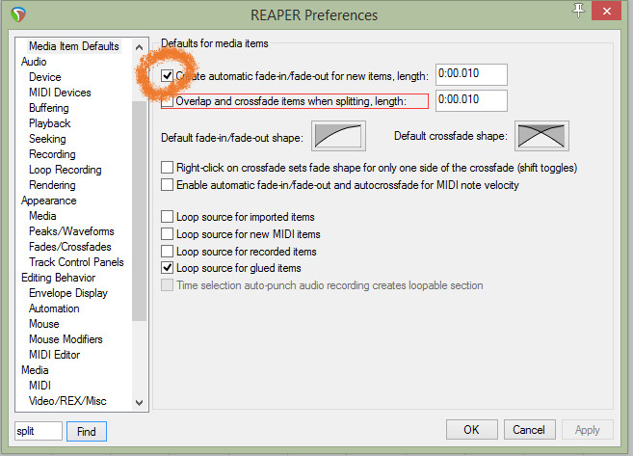633x456 pixels.
Task: Check Loop source for imported items
Action: (167, 217)
